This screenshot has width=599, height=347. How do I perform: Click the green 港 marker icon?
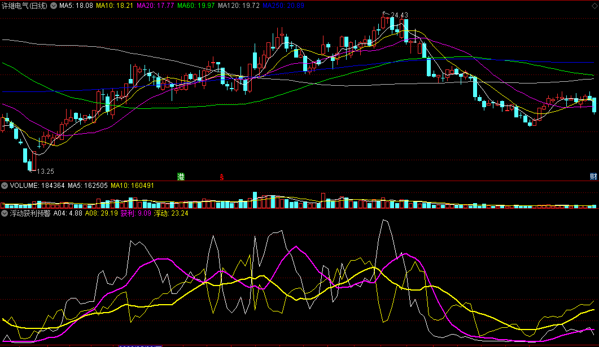point(181,177)
